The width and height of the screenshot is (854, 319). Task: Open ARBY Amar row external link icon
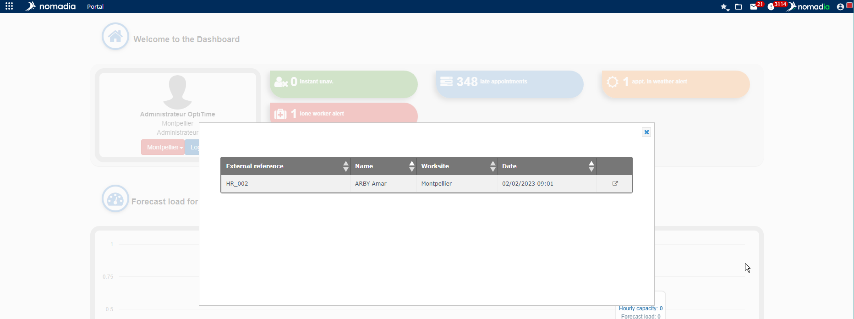click(615, 184)
